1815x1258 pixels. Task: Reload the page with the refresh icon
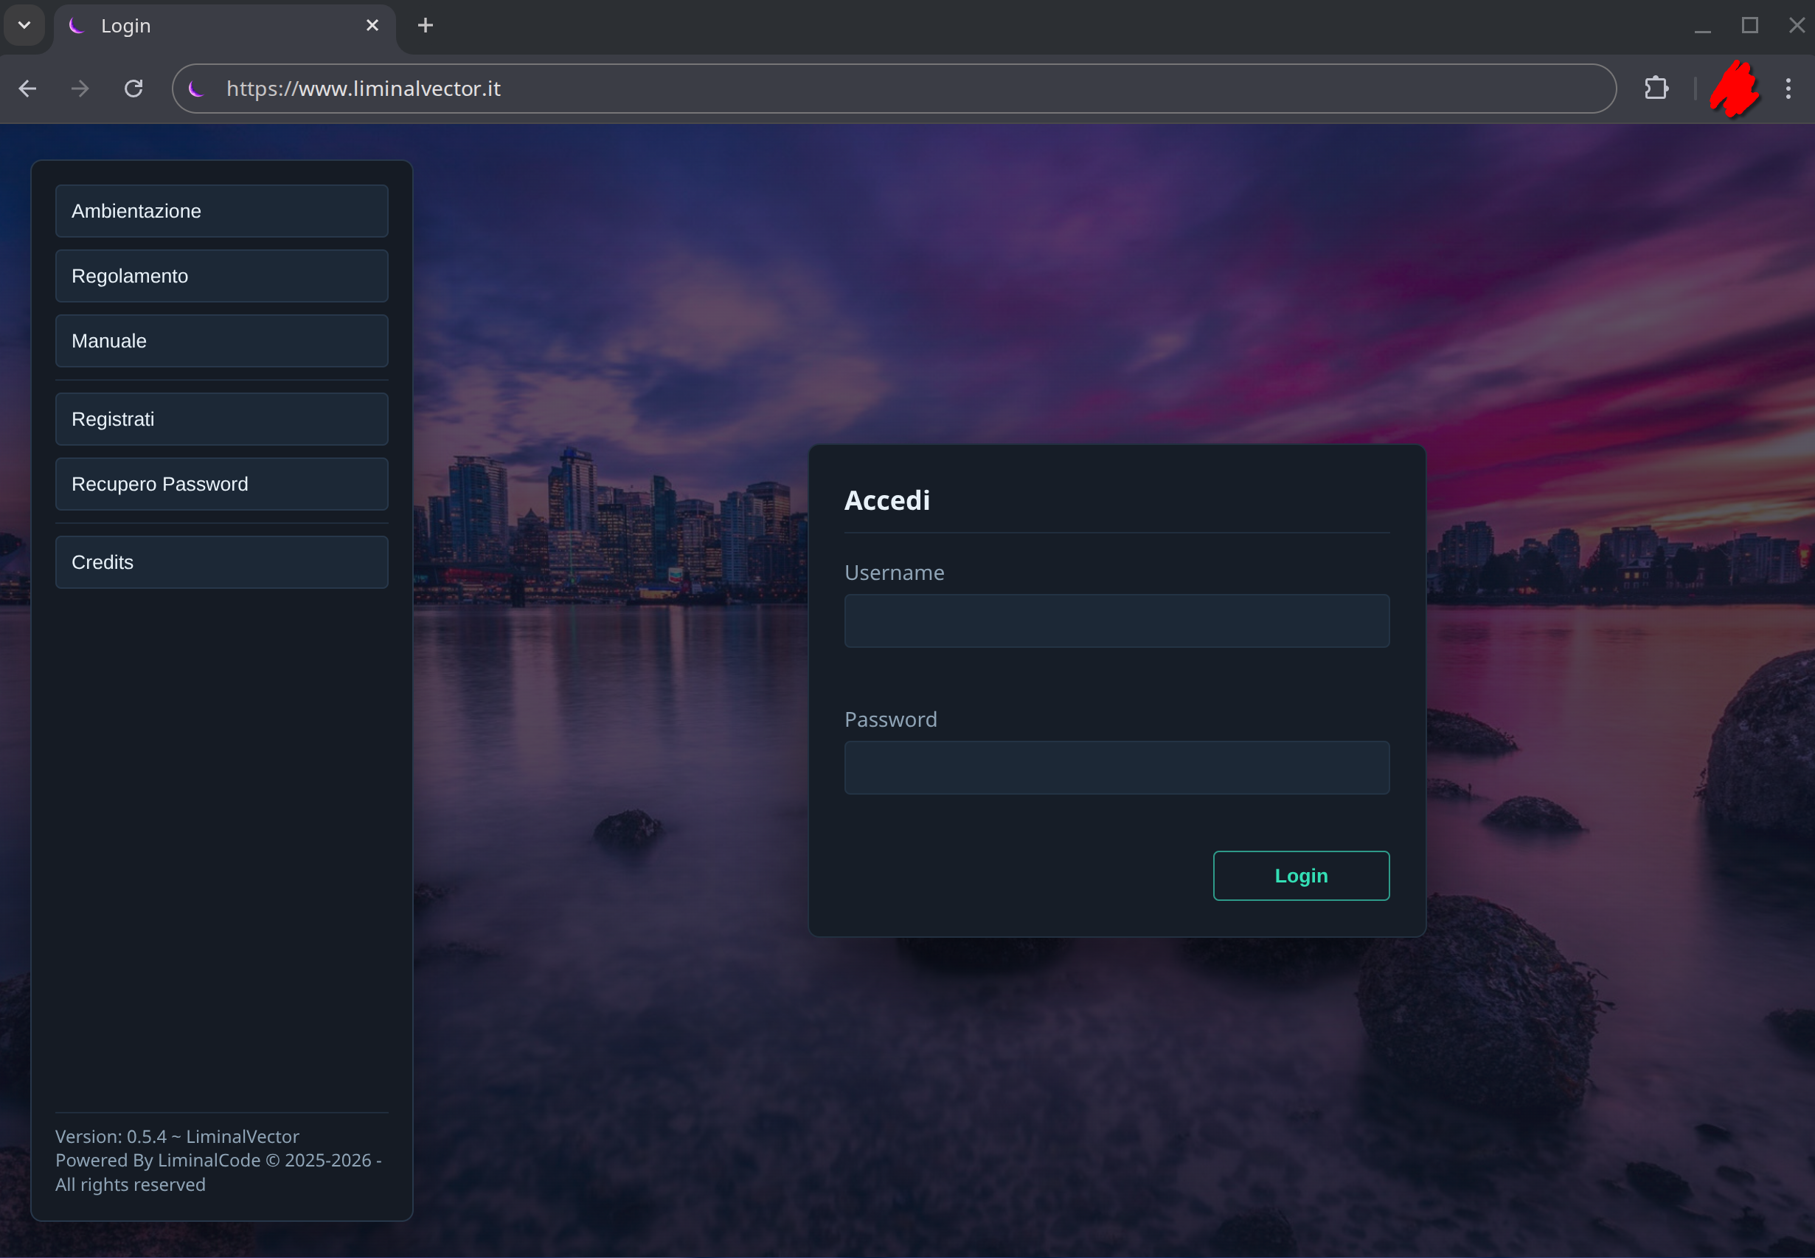pos(134,89)
